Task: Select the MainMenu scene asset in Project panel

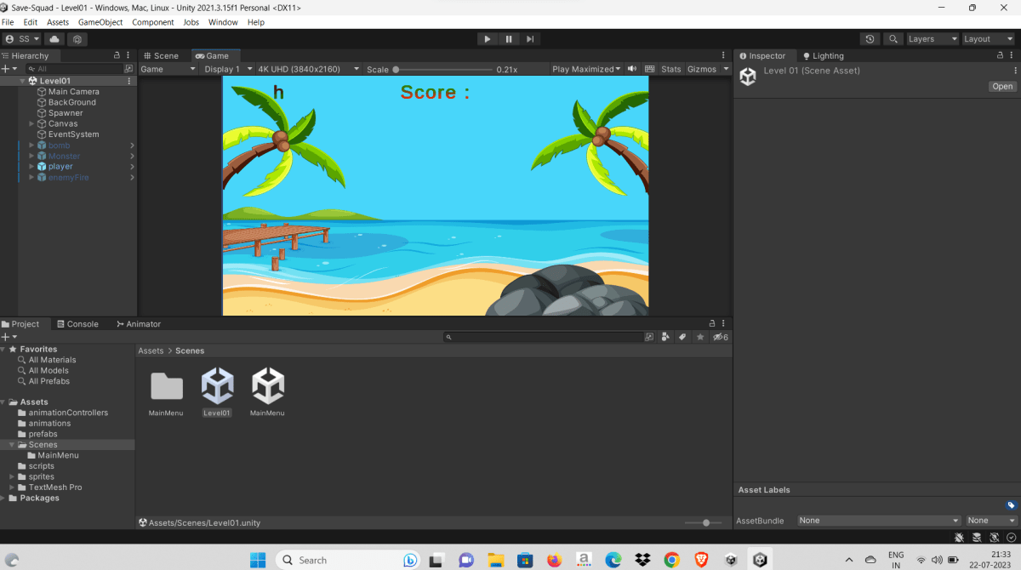Action: coord(266,387)
